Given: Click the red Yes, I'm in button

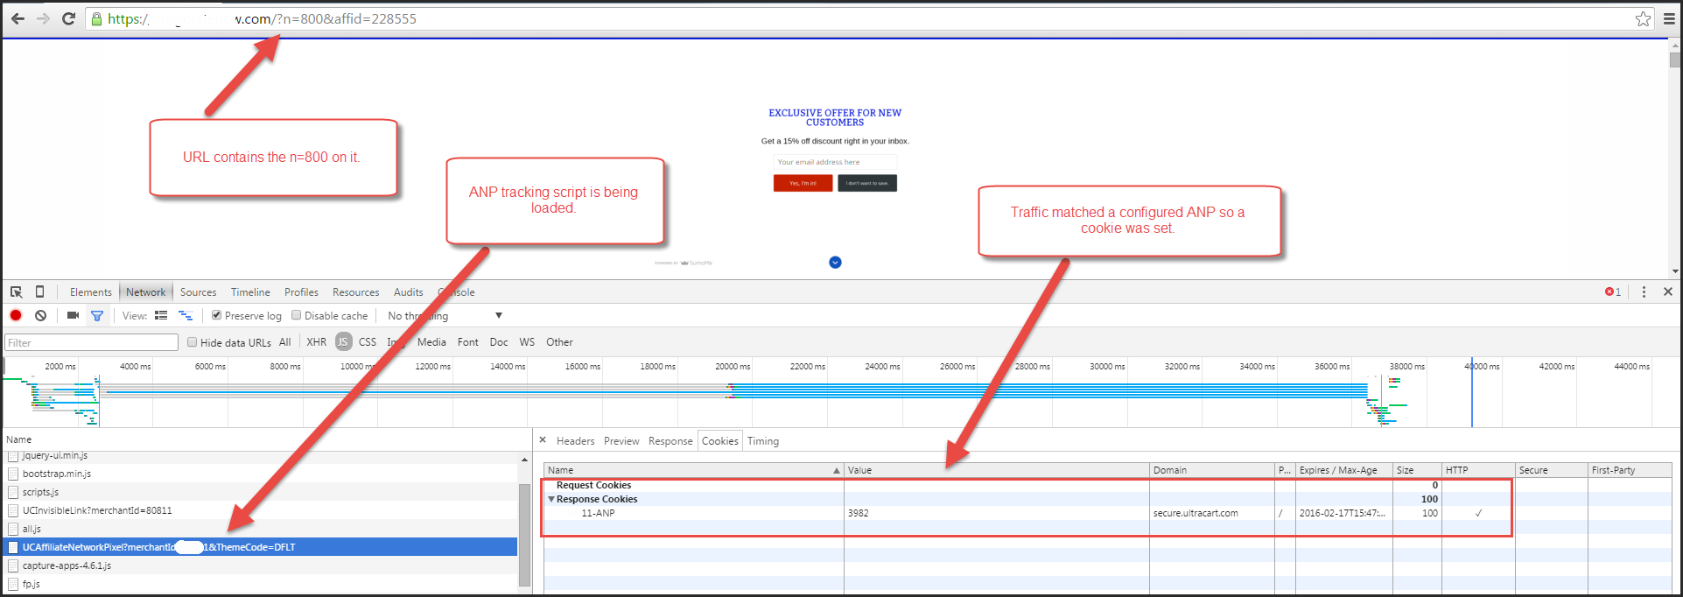Looking at the screenshot, I should point(803,183).
